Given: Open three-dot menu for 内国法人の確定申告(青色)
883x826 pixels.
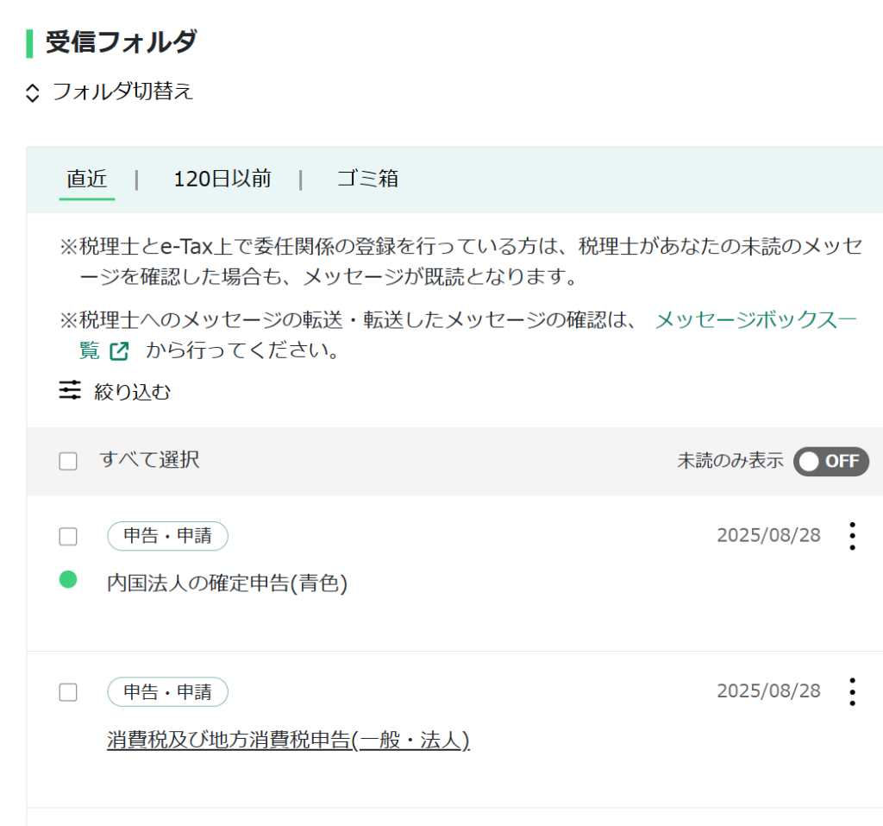Looking at the screenshot, I should pyautogui.click(x=852, y=536).
